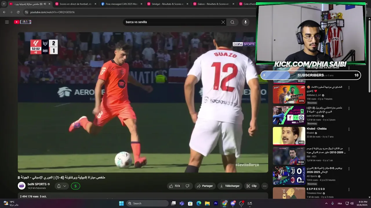Switch to Cote d'Ivoire tab
The height and width of the screenshot is (208, 371).
pyautogui.click(x=247, y=4)
